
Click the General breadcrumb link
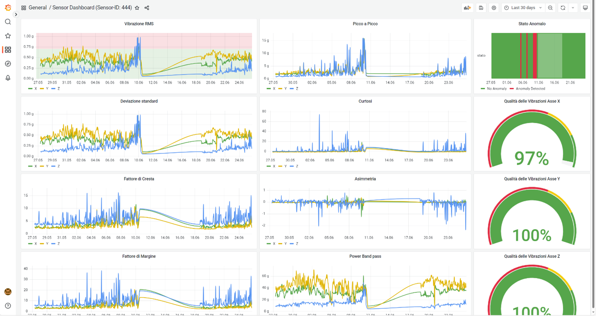pos(37,8)
